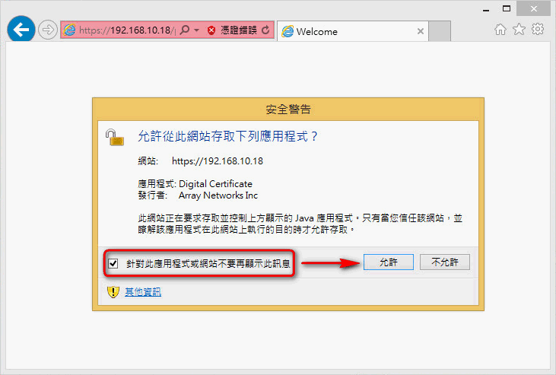
Task: Switch to the Welcome tab
Action: click(353, 32)
